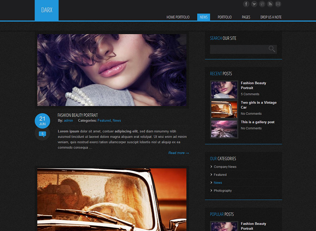The width and height of the screenshot is (316, 231).
Task: Click chevron beside Featured category in sidebar
Action: 211,175
